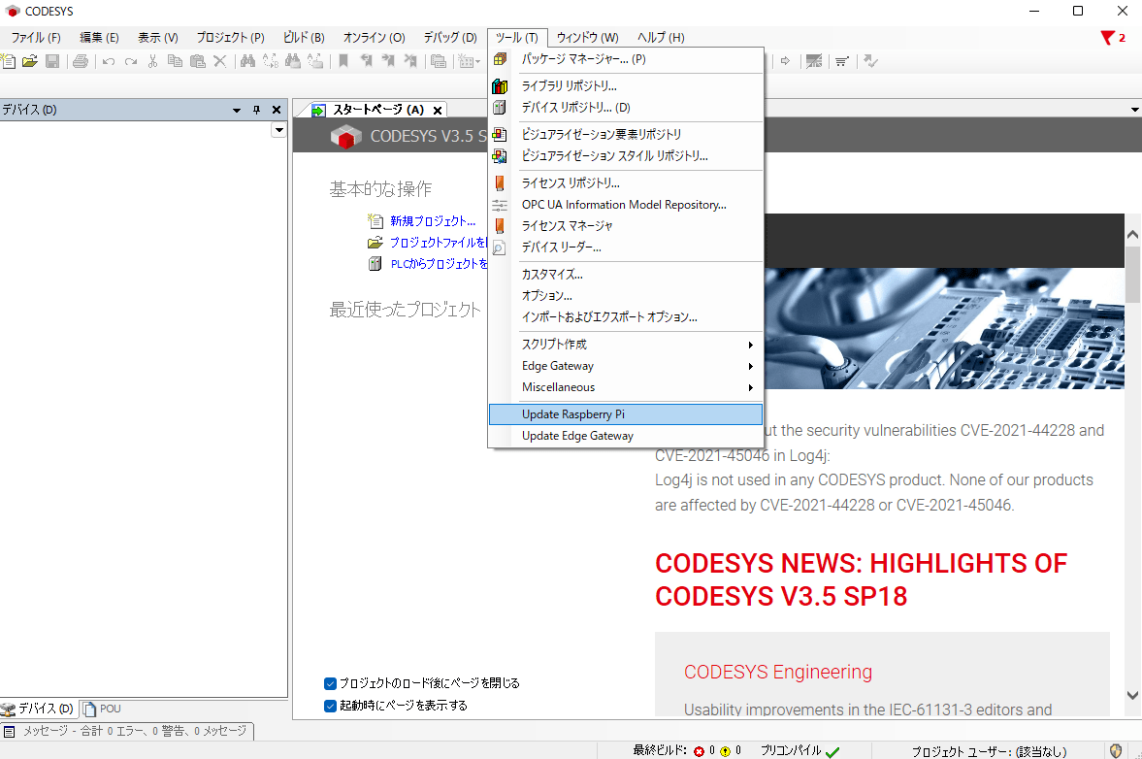The height and width of the screenshot is (759, 1142).
Task: Open the device tree view dropdown button
Action: pos(278,130)
